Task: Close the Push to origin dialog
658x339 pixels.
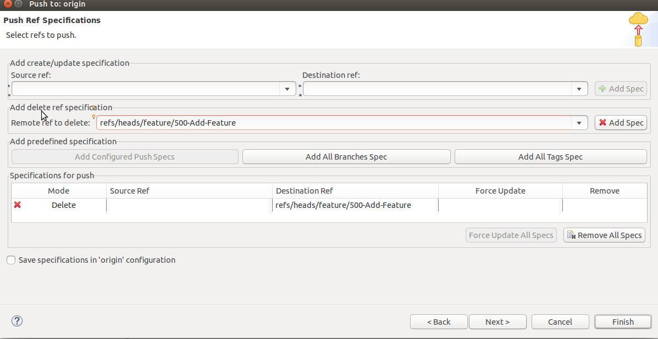Action: (x=9, y=4)
